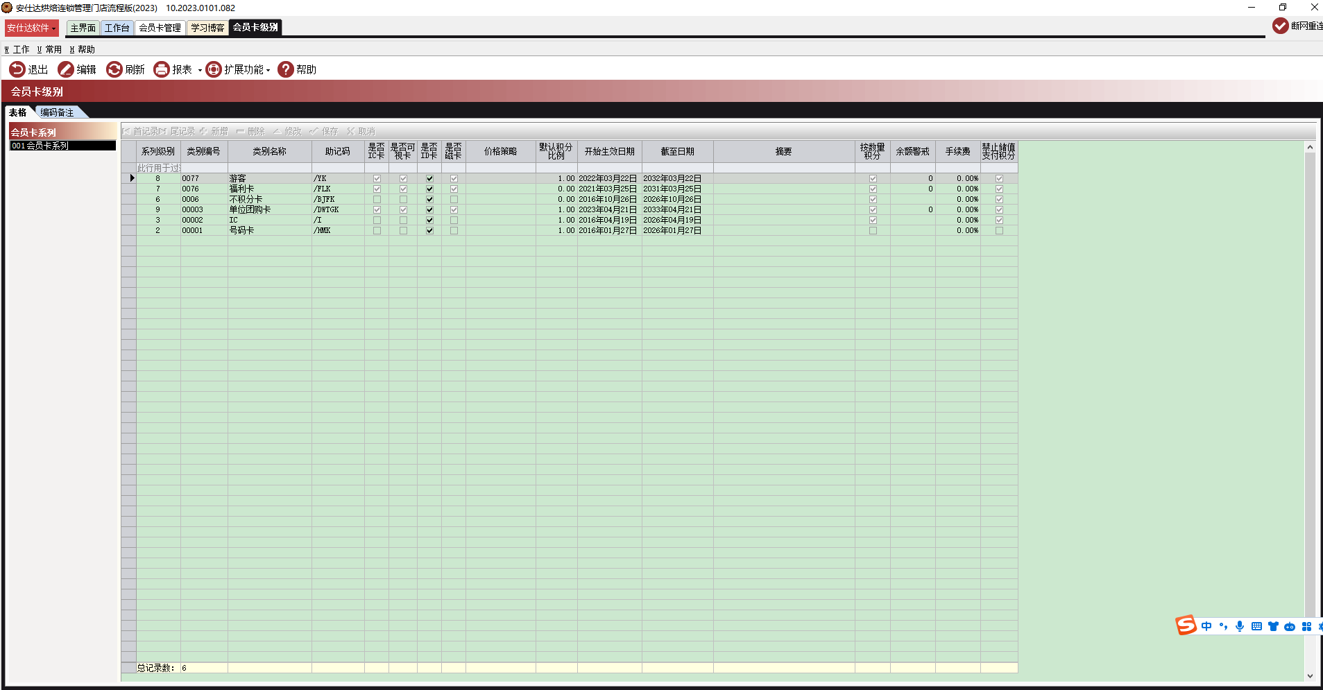Click the 尾记录 last record button
The height and width of the screenshot is (690, 1323).
point(178,131)
